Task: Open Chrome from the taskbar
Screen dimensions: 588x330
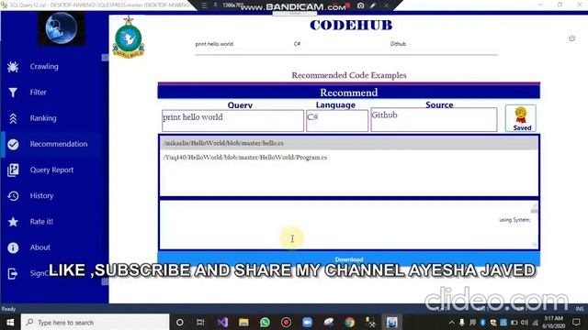Action: (349, 322)
